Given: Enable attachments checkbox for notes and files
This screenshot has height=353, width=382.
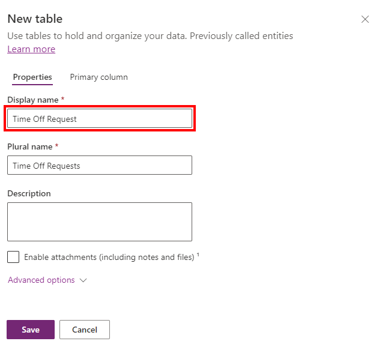Looking at the screenshot, I should coord(13,257).
